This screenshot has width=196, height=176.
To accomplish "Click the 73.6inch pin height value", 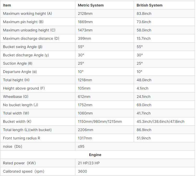I will 144,22.
